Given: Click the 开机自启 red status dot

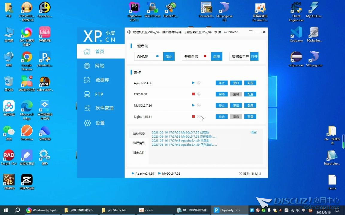Looking at the screenshot, I should coord(205,56).
